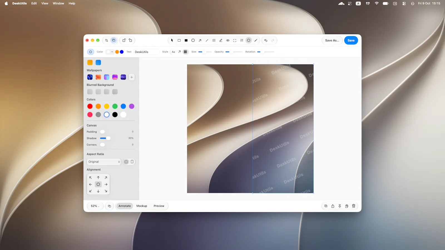This screenshot has width=445, height=250.
Task: Open the Color picker dropdown
Action: tap(110, 52)
